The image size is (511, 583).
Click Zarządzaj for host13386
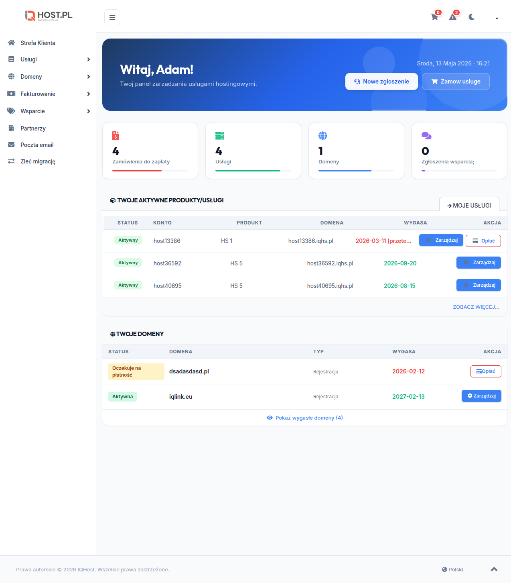pyautogui.click(x=441, y=240)
